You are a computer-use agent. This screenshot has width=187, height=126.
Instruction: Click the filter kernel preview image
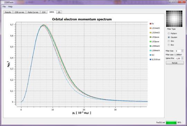tap(174, 19)
